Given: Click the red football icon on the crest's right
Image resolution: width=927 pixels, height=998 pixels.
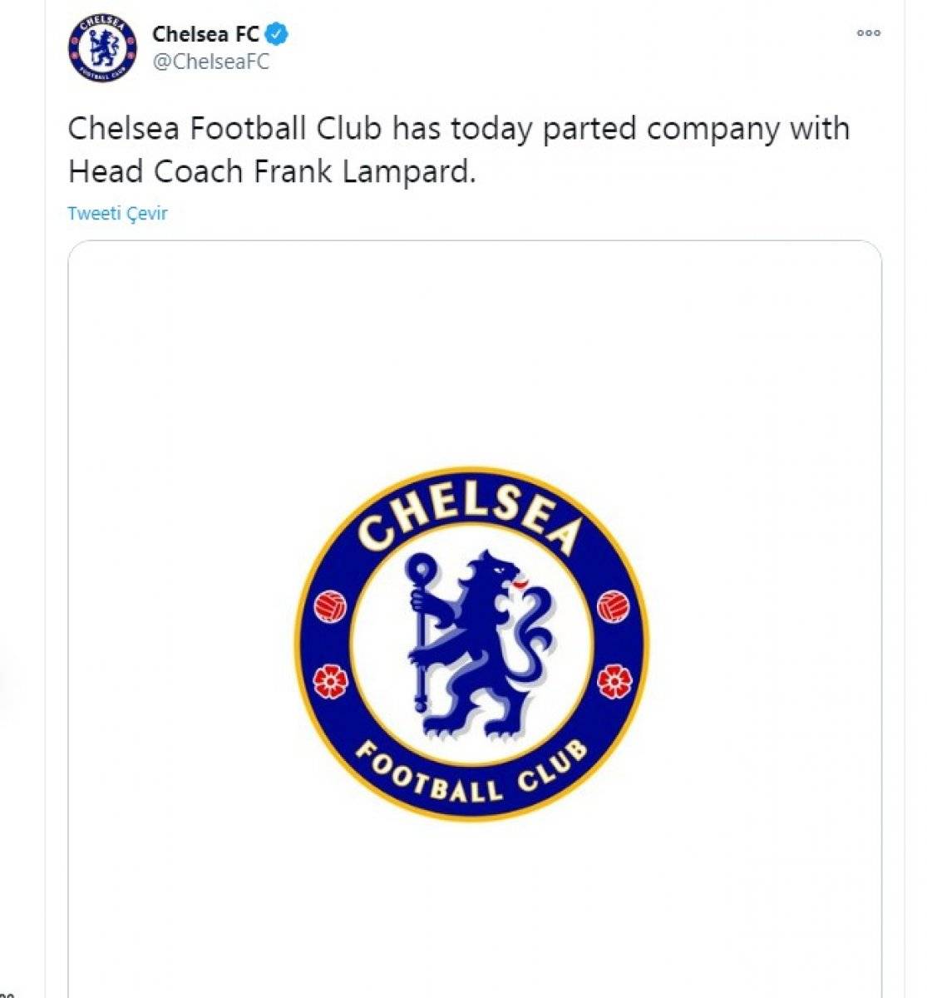Looking at the screenshot, I should point(614,605).
